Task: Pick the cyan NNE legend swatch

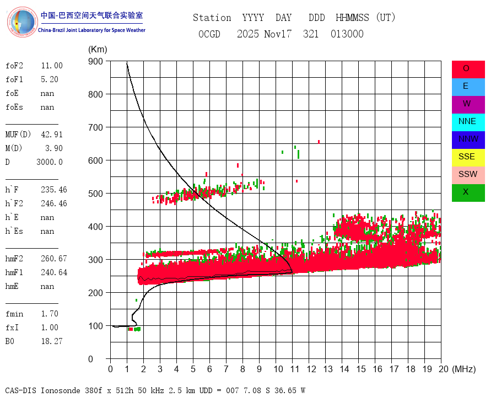Action: click(x=468, y=121)
